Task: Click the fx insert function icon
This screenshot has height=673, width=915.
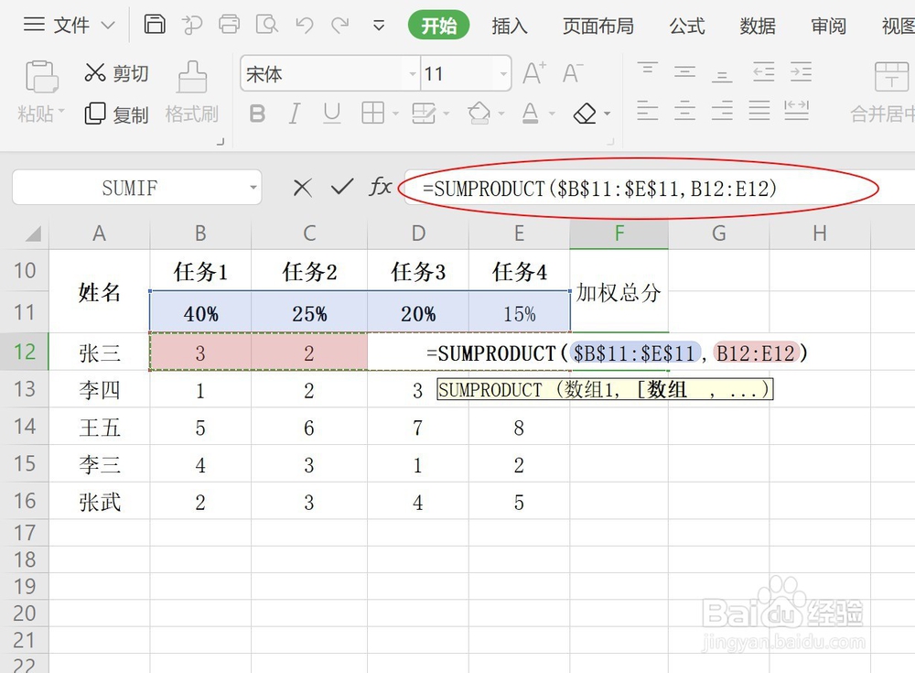Action: (x=379, y=187)
